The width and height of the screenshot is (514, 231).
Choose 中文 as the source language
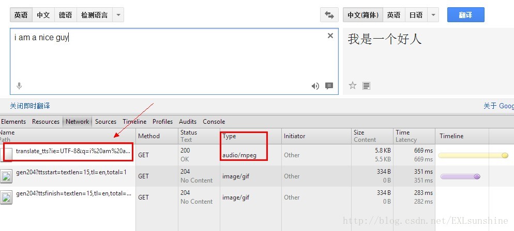point(43,15)
